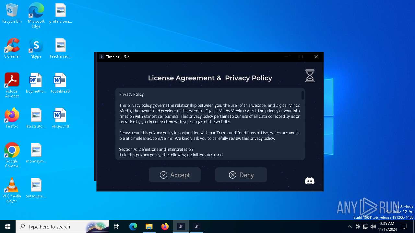Open the Action Center notifications icon

[x=404, y=227]
